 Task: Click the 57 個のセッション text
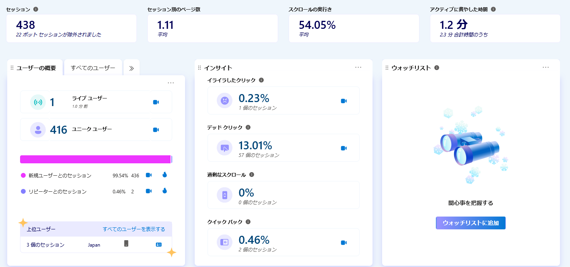(x=259, y=155)
